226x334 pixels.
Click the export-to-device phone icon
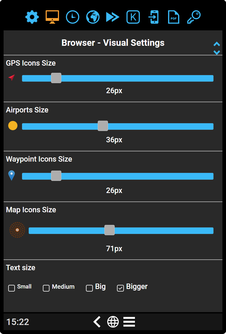pyautogui.click(x=153, y=17)
